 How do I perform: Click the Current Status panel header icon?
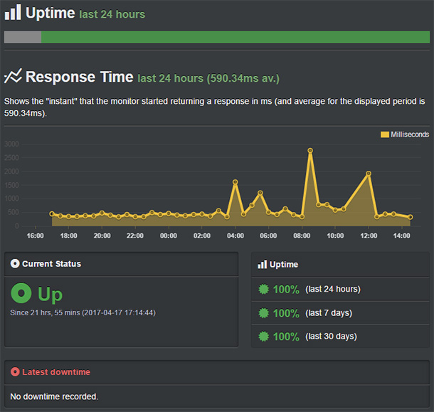pyautogui.click(x=15, y=264)
